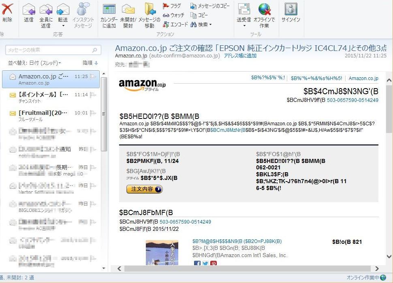Click the Forward (転送) icon

coord(63,9)
